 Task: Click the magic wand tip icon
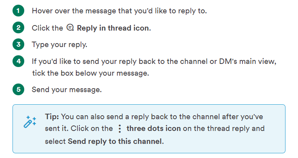click(x=30, y=122)
